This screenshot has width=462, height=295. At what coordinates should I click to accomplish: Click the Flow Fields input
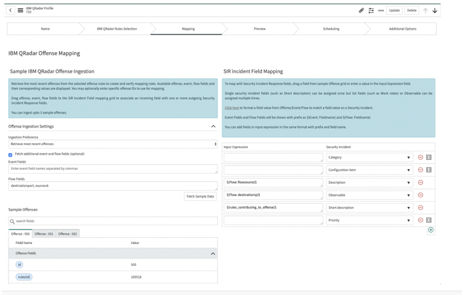tap(113, 186)
